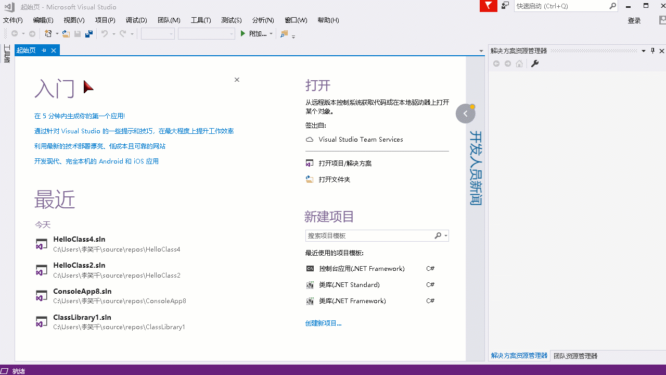Open the 文件(F) menu

tap(13, 20)
